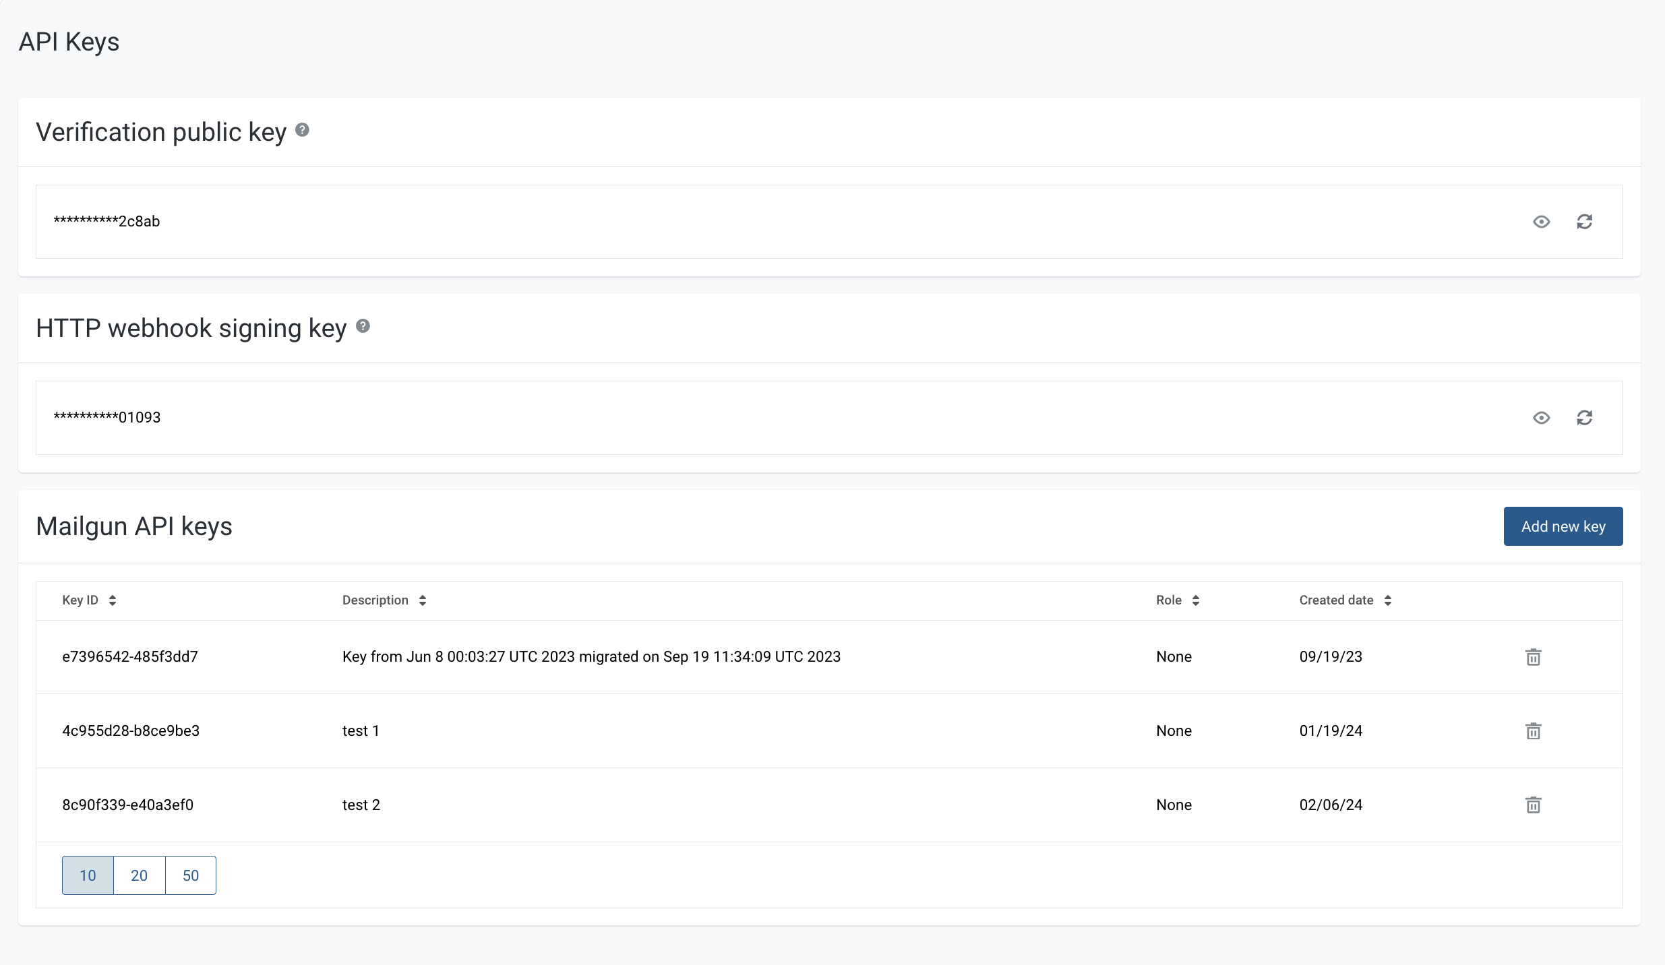Screen dimensions: 1665x965
Task: Click the masked verification key ending 2c8ab
Action: point(107,222)
